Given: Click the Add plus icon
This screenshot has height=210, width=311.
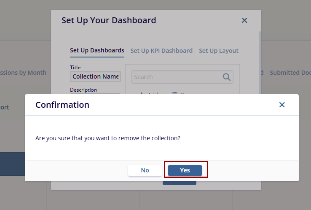Looking at the screenshot, I should pos(142,93).
